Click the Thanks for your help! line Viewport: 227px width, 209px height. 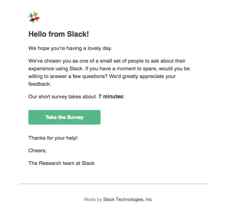tap(53, 138)
